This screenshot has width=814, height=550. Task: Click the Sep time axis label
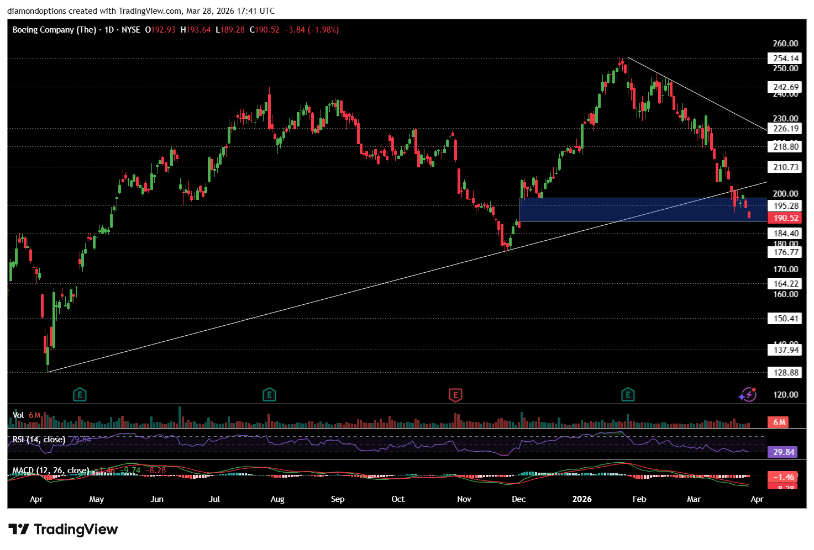tap(338, 499)
